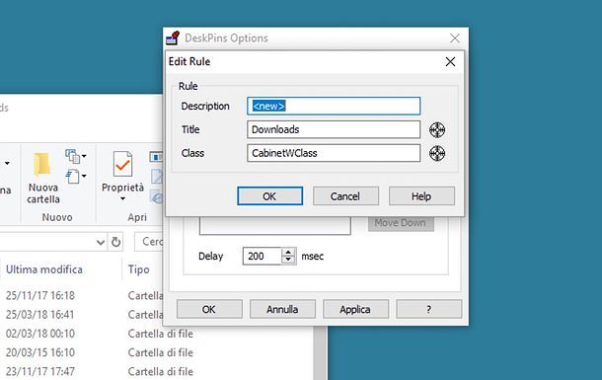This screenshot has height=380, width=602.
Task: Close the DeskPins Options window
Action: (x=455, y=38)
